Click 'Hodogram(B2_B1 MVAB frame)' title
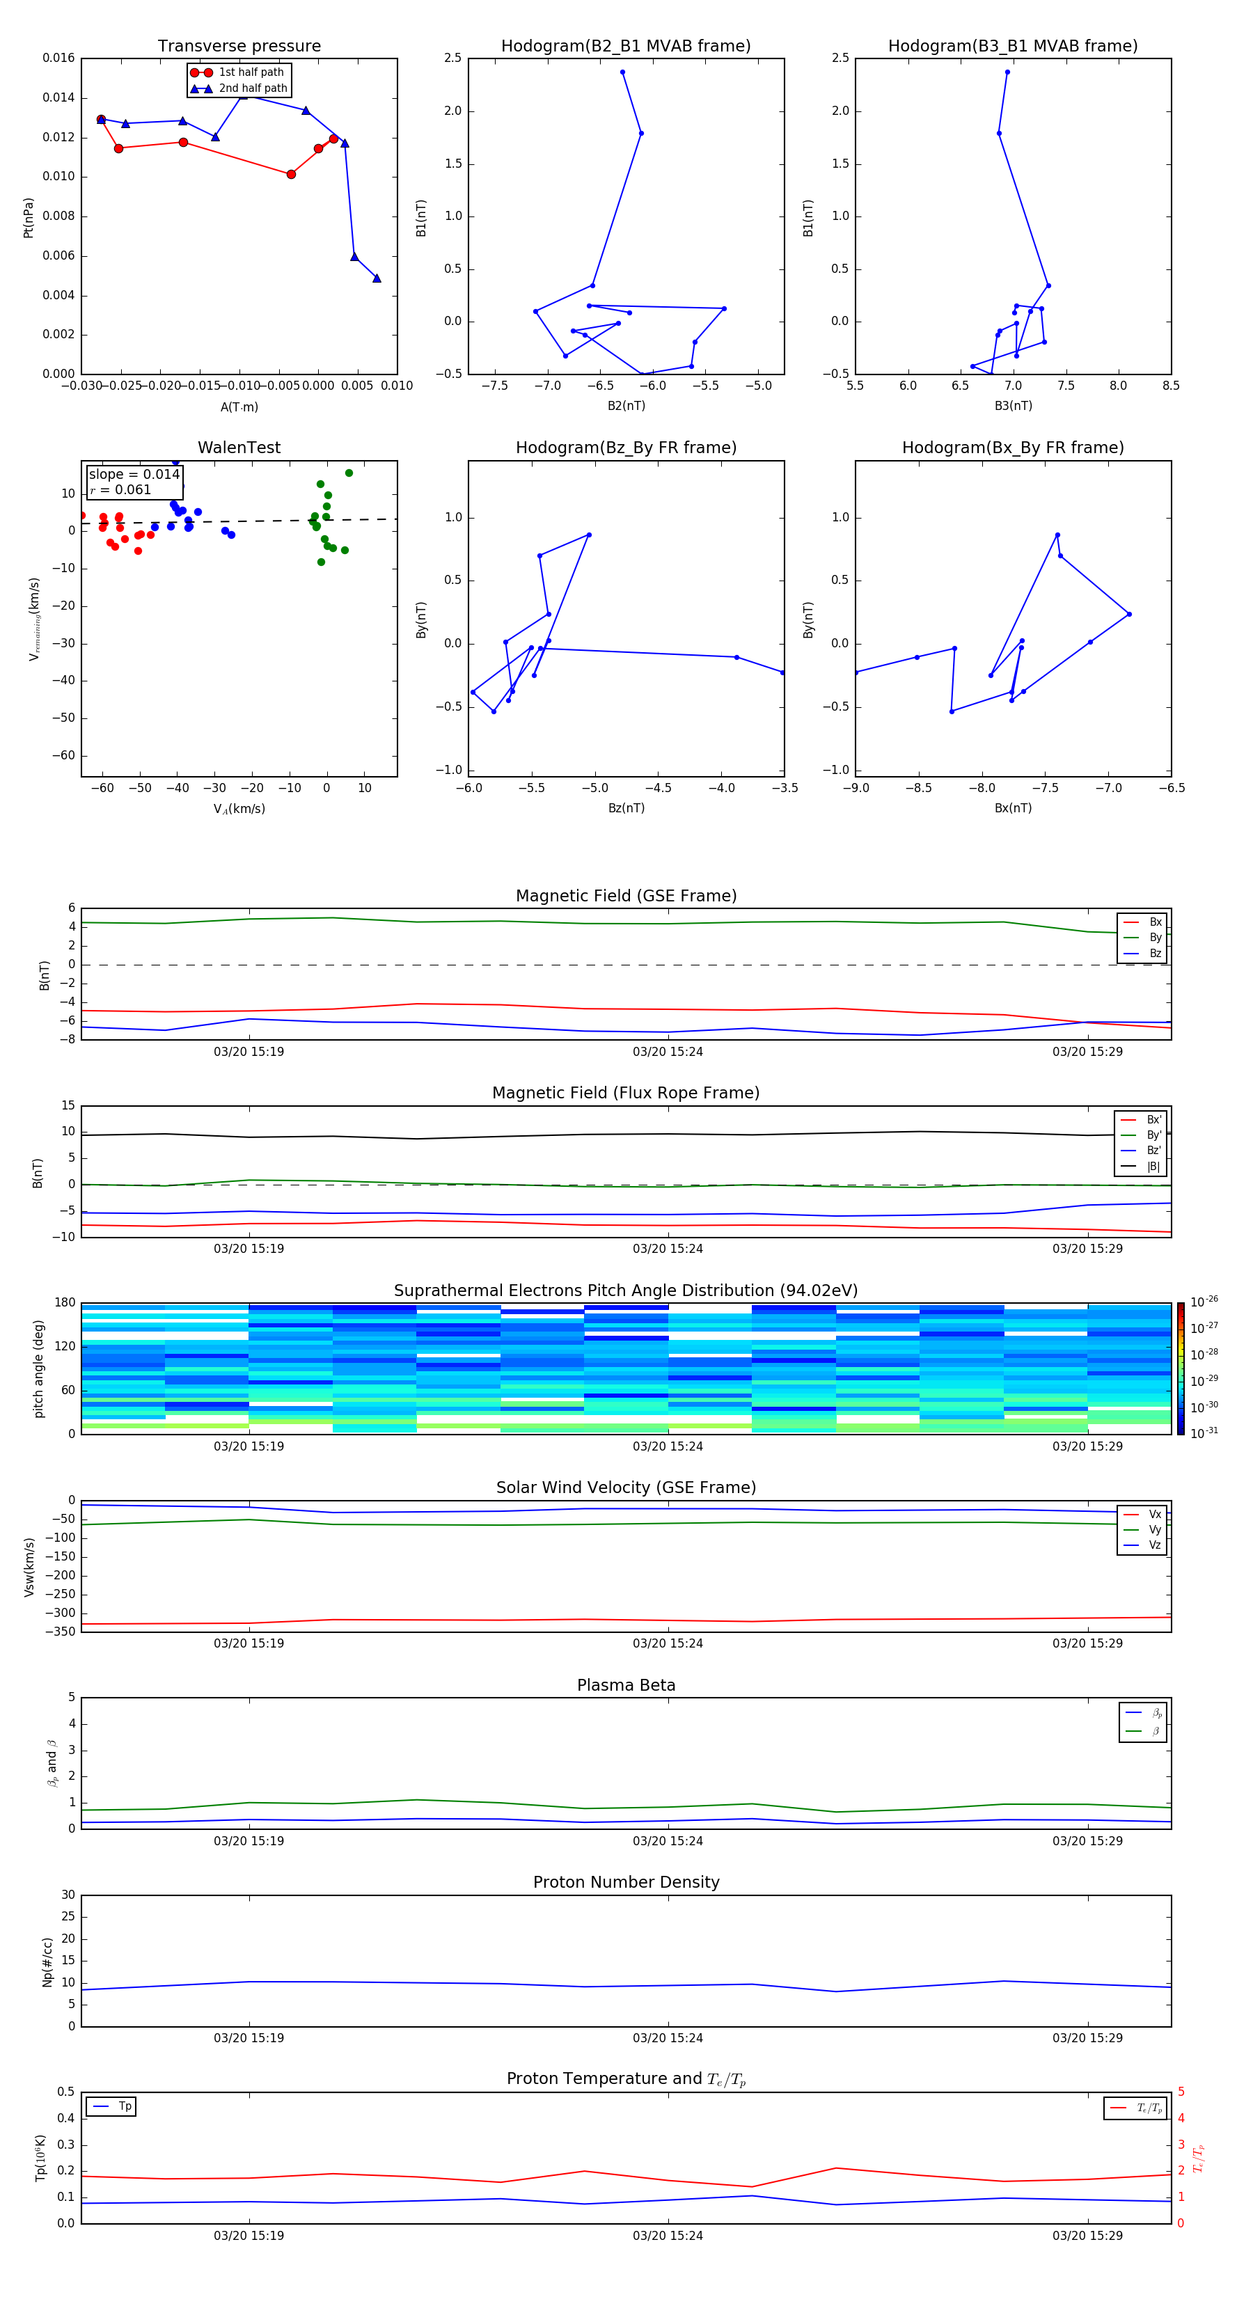Image resolution: width=1253 pixels, height=2297 pixels. click(x=626, y=47)
